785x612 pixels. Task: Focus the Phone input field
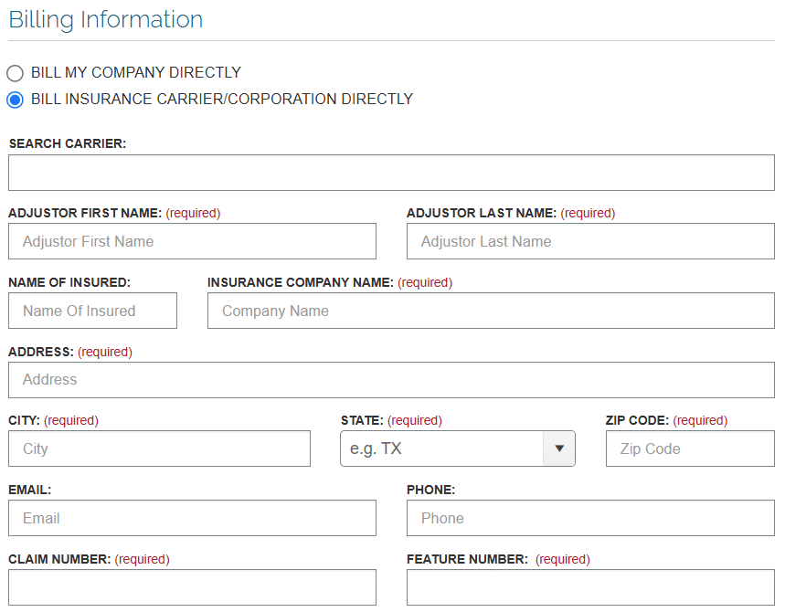click(590, 518)
